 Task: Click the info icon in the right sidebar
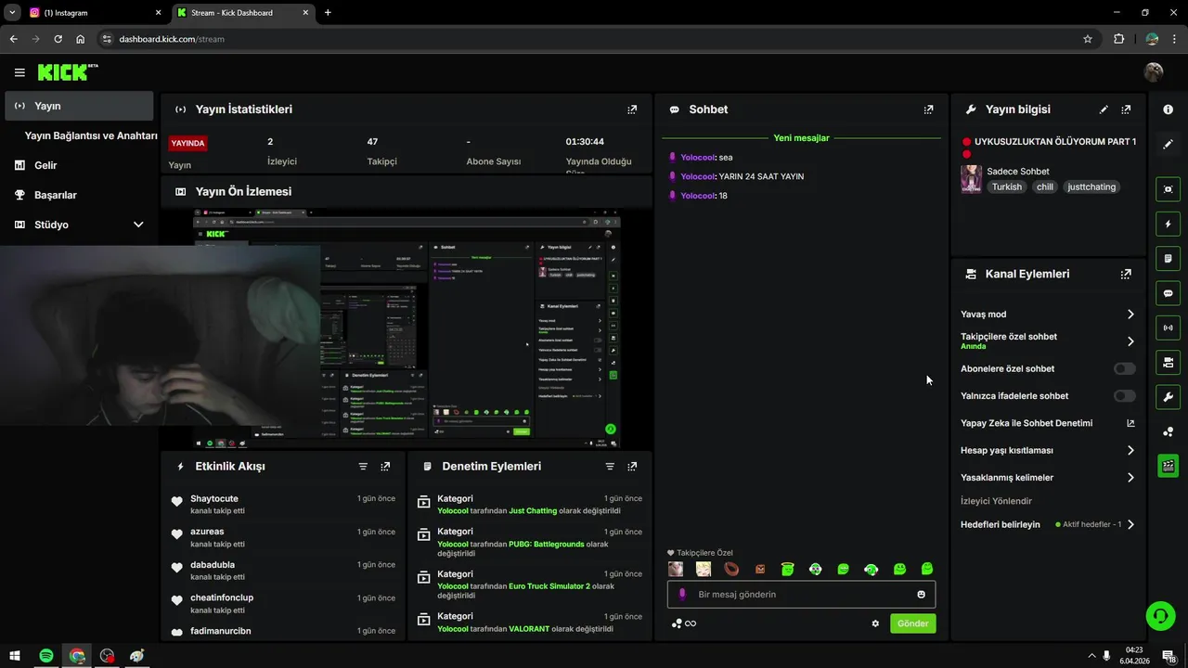(x=1169, y=109)
